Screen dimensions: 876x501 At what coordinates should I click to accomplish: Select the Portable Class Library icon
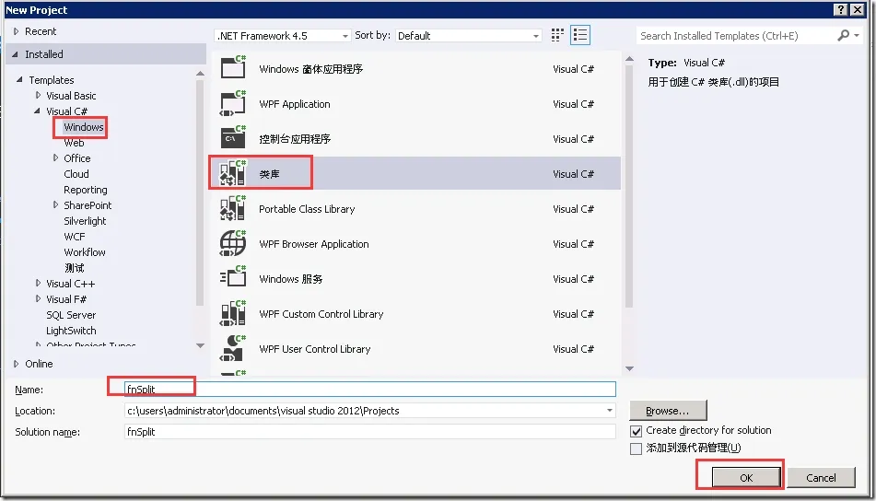tap(233, 208)
